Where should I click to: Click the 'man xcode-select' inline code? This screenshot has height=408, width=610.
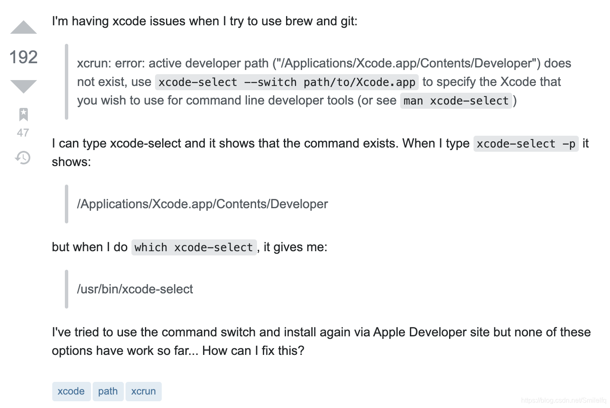[456, 101]
